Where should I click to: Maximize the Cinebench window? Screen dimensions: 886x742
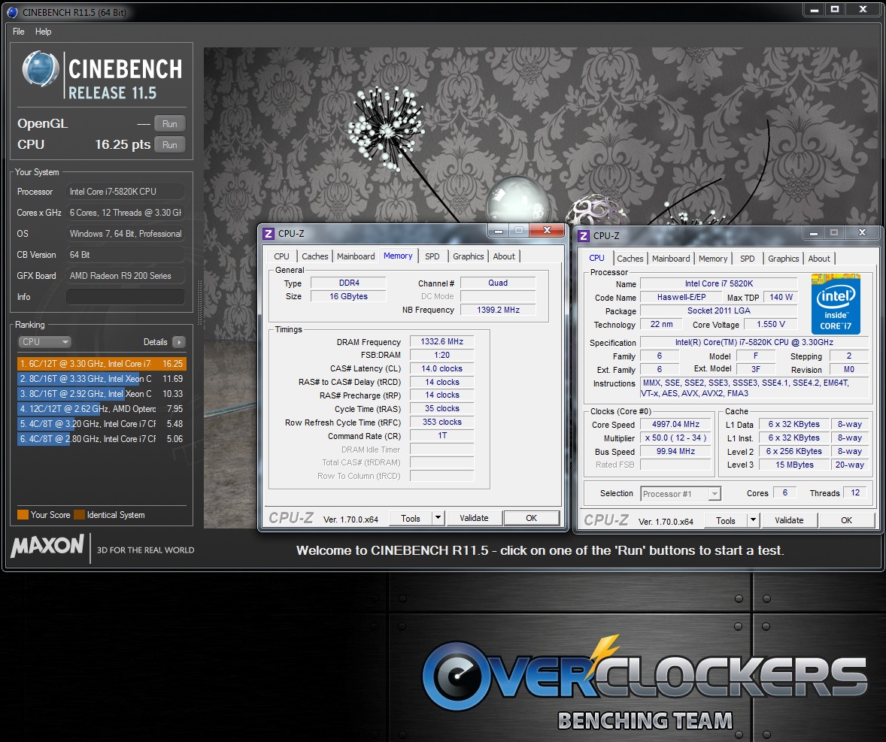[x=835, y=9]
